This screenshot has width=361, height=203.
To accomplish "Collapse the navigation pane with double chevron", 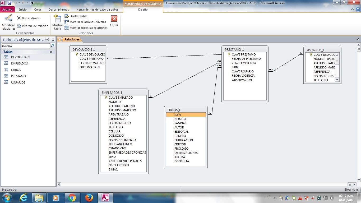I will (53, 40).
